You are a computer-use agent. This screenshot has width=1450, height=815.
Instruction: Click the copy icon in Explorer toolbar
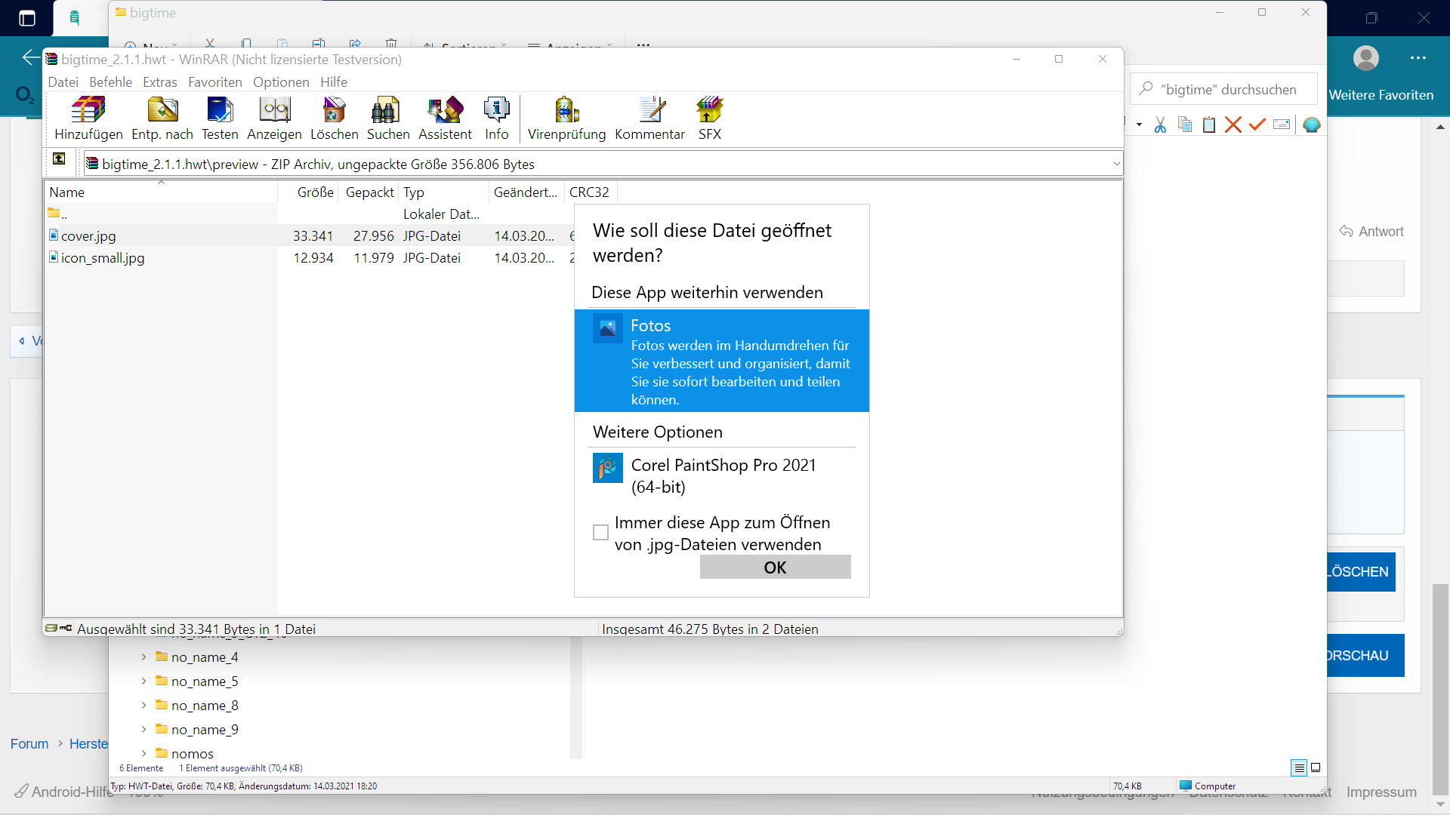(1185, 125)
